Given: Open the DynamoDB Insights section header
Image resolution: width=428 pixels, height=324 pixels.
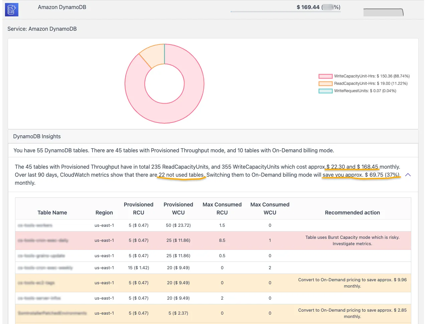Looking at the screenshot, I should pyautogui.click(x=213, y=136).
